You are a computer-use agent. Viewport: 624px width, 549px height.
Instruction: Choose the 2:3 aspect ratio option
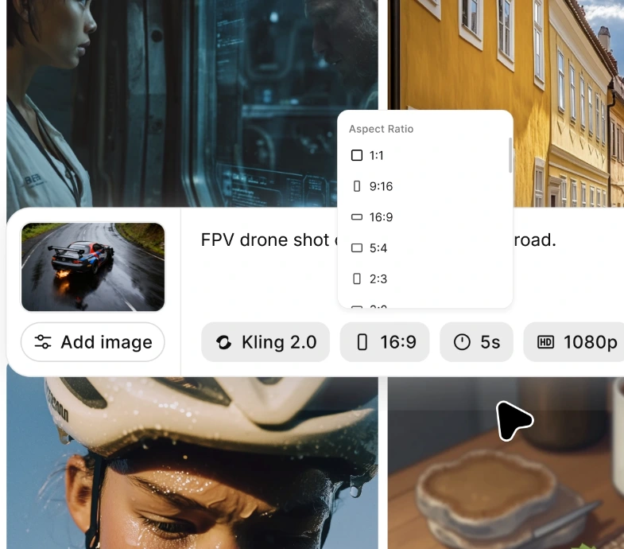point(425,279)
